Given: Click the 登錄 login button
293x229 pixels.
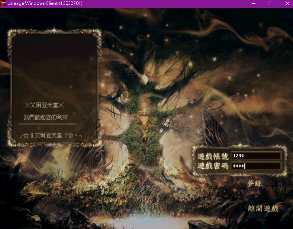Looking at the screenshot, I should click(254, 183).
